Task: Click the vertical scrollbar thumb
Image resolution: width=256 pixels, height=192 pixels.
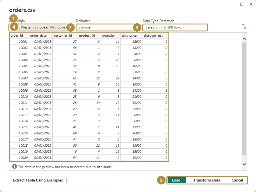Action: point(244,99)
